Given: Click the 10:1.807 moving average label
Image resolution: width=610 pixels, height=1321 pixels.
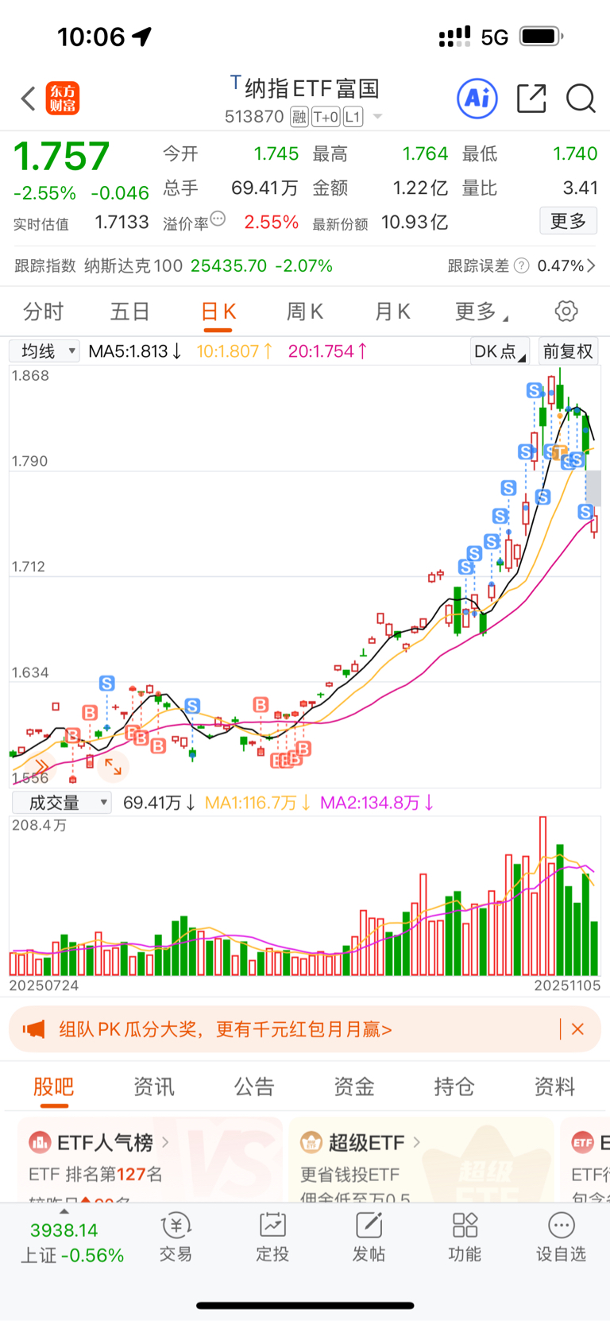Looking at the screenshot, I should (234, 351).
